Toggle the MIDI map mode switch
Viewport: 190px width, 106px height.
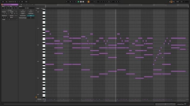point(178,2)
